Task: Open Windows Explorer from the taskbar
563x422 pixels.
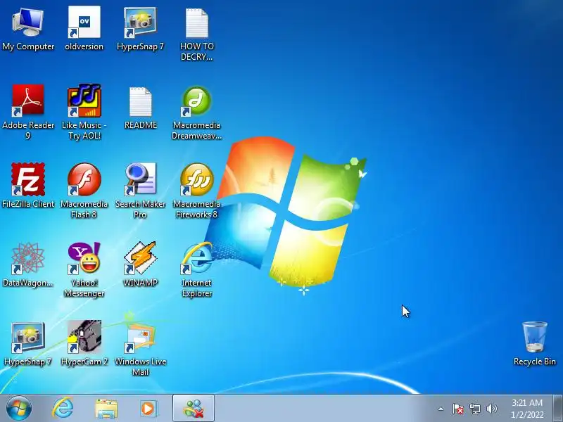Action: click(x=106, y=409)
